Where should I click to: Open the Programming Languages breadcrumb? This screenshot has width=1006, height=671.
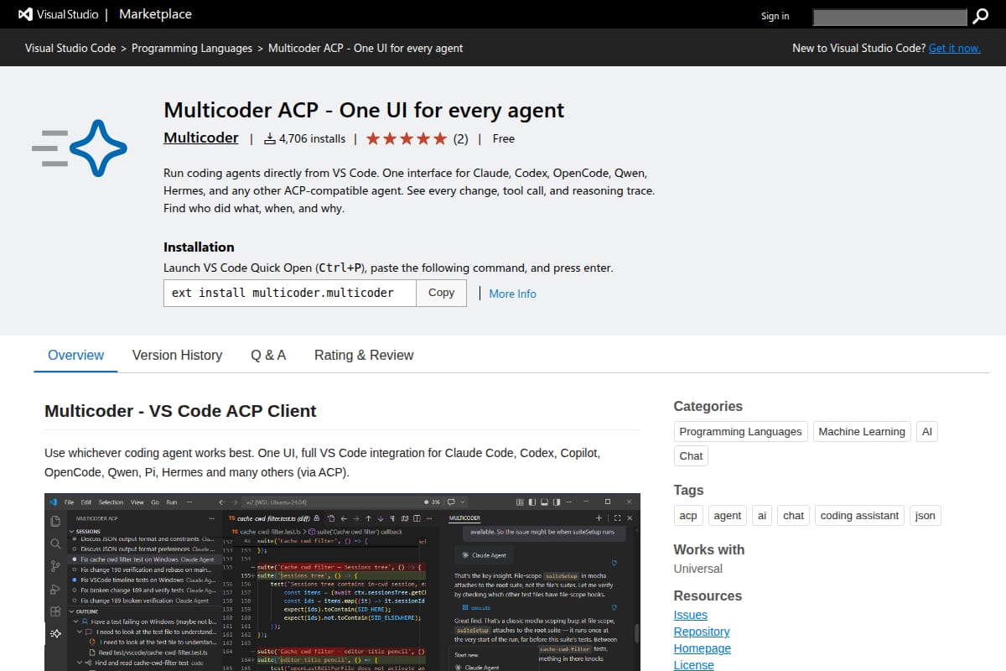pyautogui.click(x=192, y=48)
